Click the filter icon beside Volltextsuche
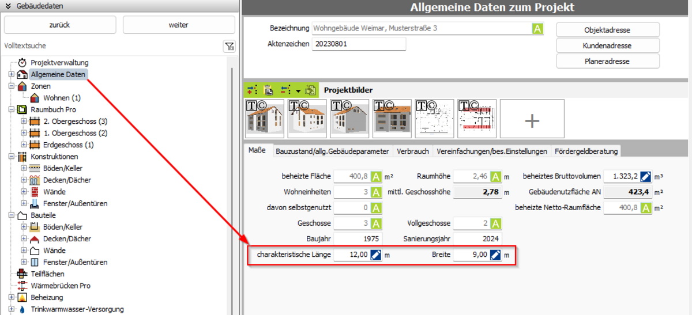 tap(229, 47)
